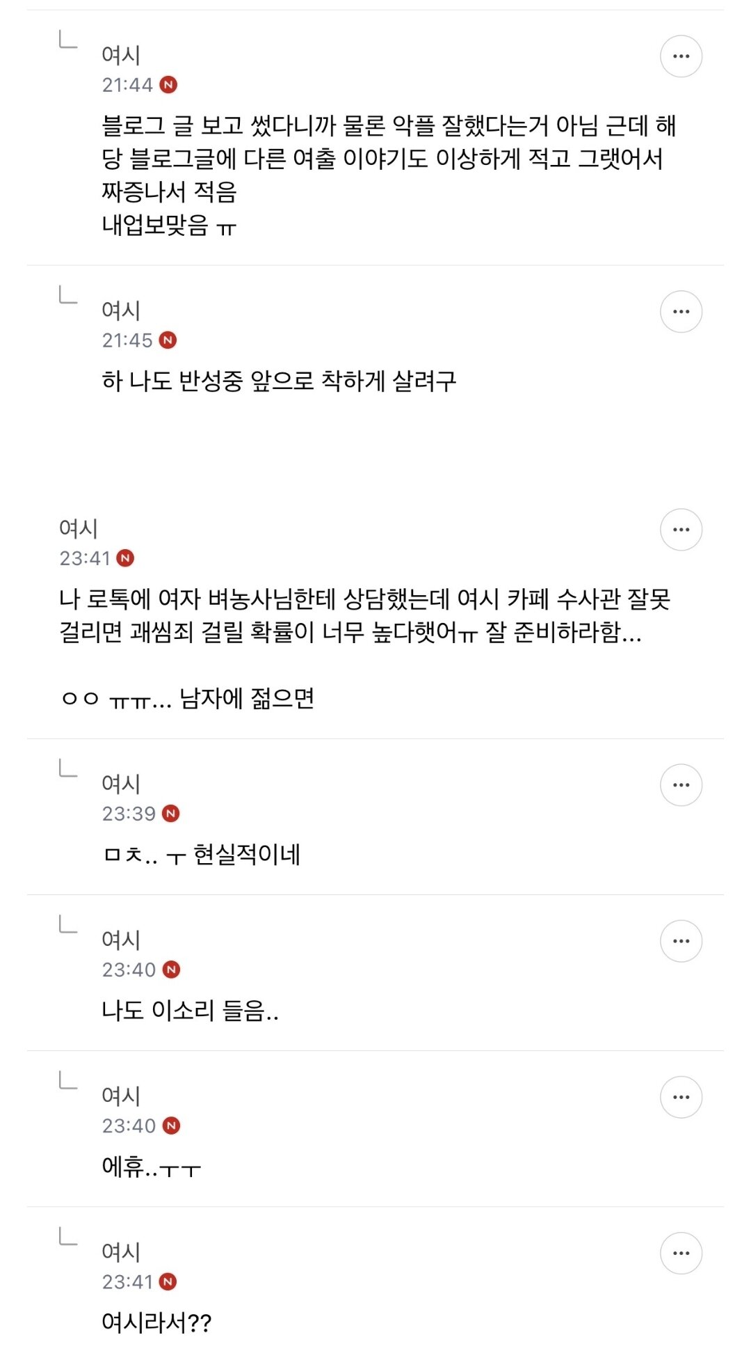Open more options for the 23:39 reply
The width and height of the screenshot is (751, 1351).
pos(681,785)
